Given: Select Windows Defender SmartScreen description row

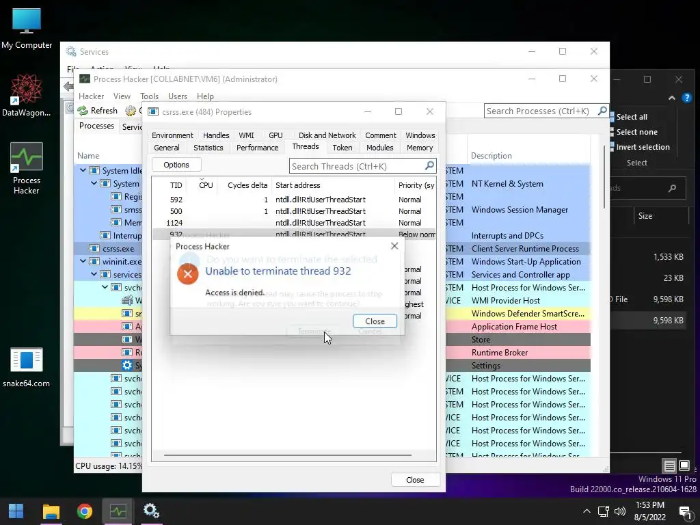Looking at the screenshot, I should pos(528,313).
